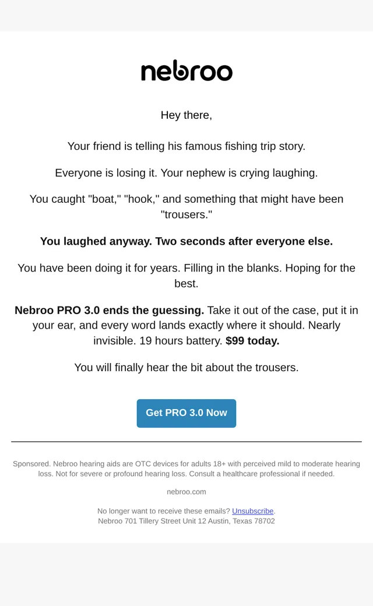
Task: Click the bold Nebroo PRO 3.0 ends the guessing text
Action: (109, 311)
